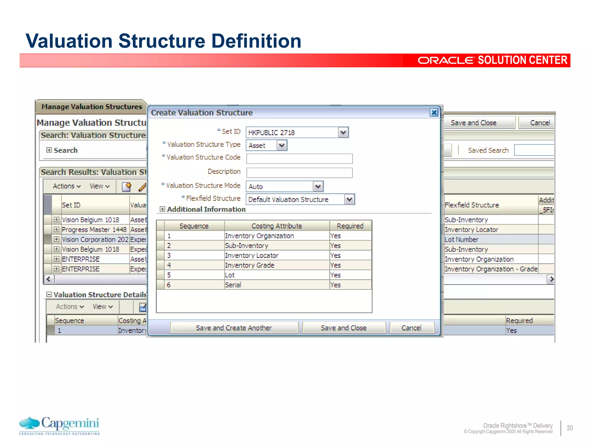Viewport: 590px width, 442px height.
Task: Click the scroll left arrow of results table
Action: click(48, 279)
